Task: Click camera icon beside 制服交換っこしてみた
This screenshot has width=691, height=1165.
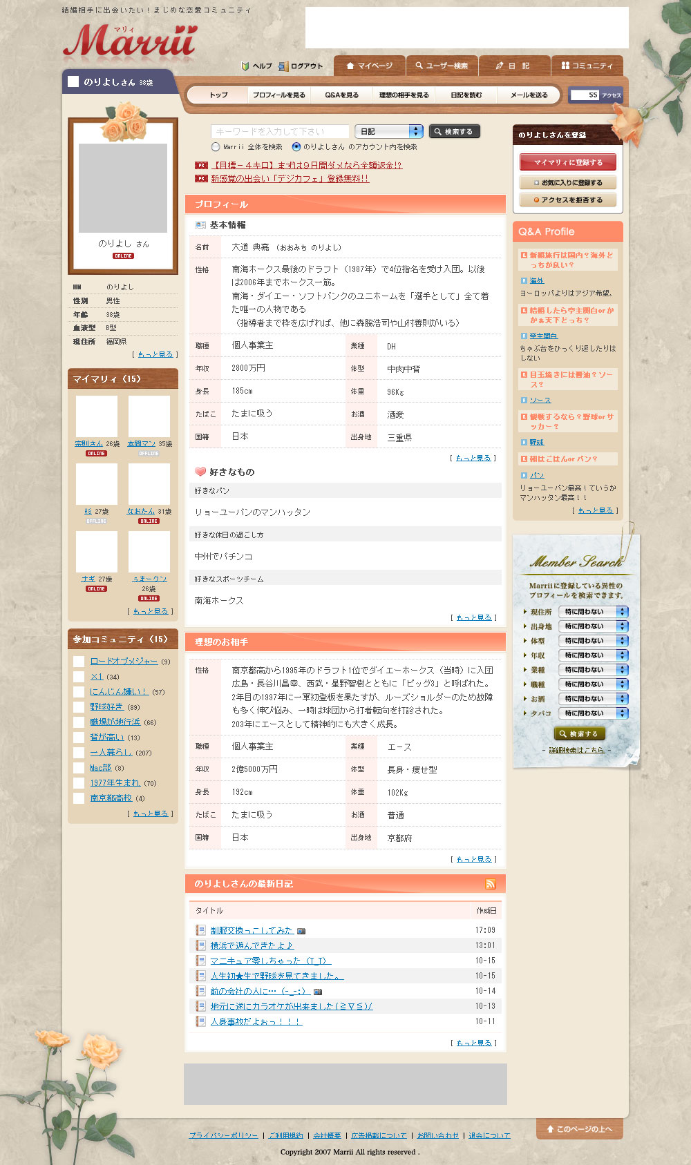Action: [x=301, y=931]
